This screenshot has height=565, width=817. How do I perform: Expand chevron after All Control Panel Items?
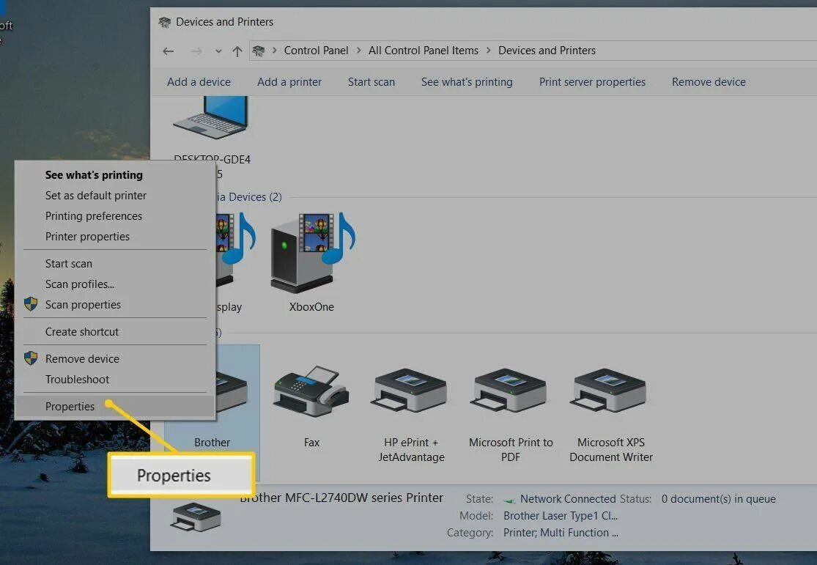click(488, 51)
